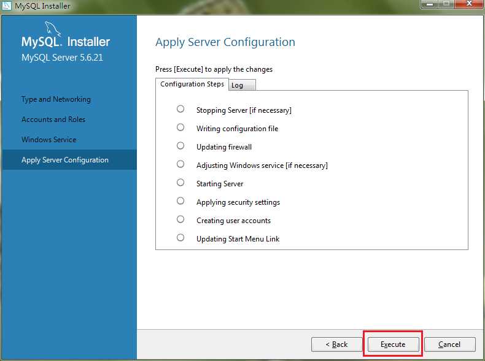Click the 'MySQL Server 5.6.21' label
485x361 pixels.
tap(62, 58)
